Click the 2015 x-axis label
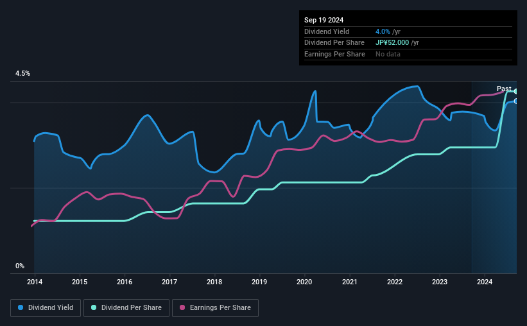This screenshot has width=527, height=326. click(x=80, y=282)
